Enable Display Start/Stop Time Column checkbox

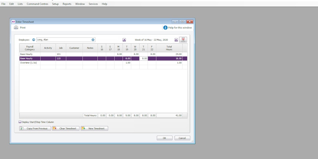point(20,122)
